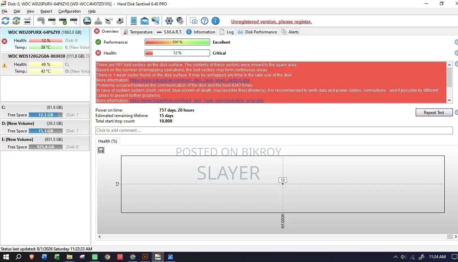Click the camera screenshot toolbar icon
The width and height of the screenshot is (458, 262).
(x=194, y=21)
